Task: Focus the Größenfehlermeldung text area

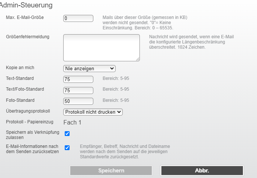Action: click(x=102, y=48)
